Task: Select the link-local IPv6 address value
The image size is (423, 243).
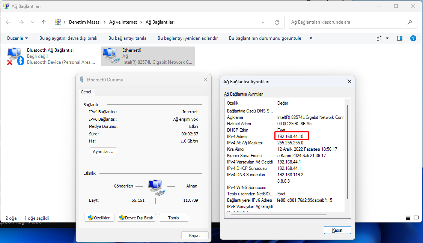Action: coord(304,200)
